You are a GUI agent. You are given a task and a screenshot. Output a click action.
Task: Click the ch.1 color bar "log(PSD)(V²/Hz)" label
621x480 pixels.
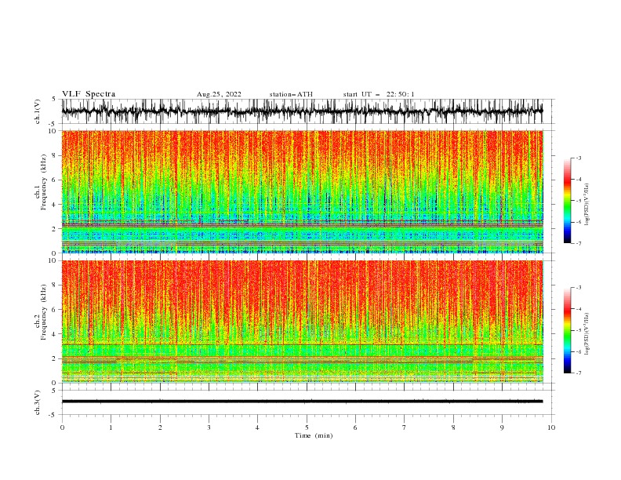(586, 205)
